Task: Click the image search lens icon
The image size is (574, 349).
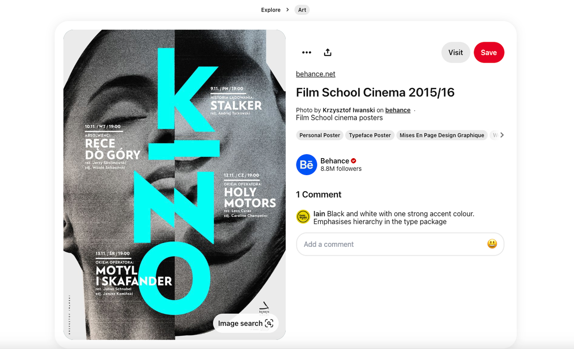Action: (269, 323)
